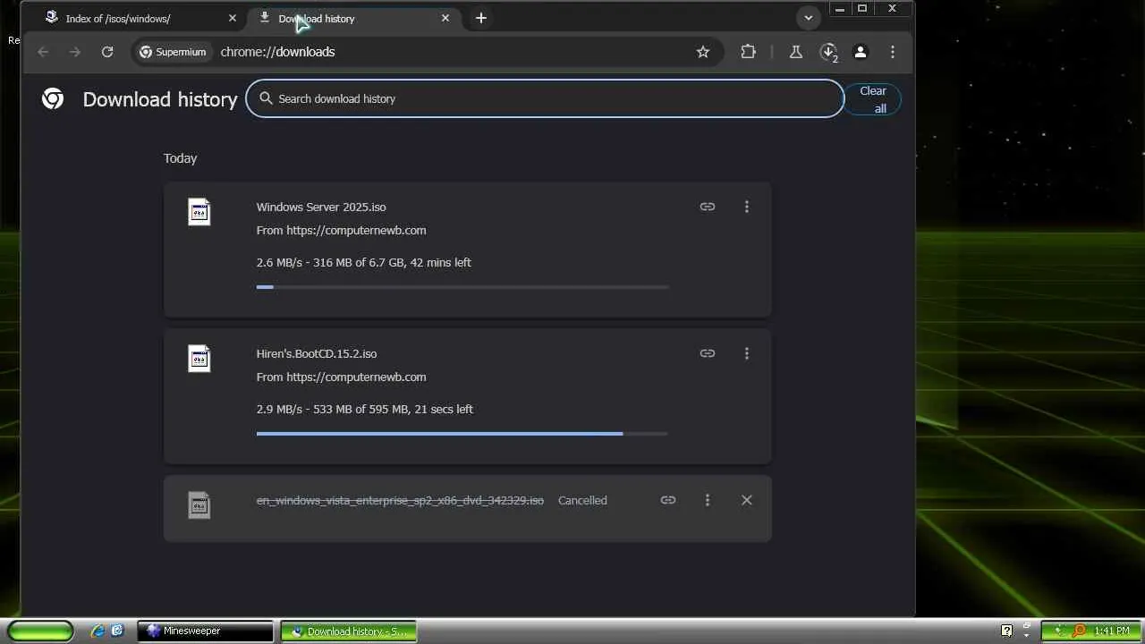Open the experiments flask icon
This screenshot has height=644, width=1145.
click(795, 52)
